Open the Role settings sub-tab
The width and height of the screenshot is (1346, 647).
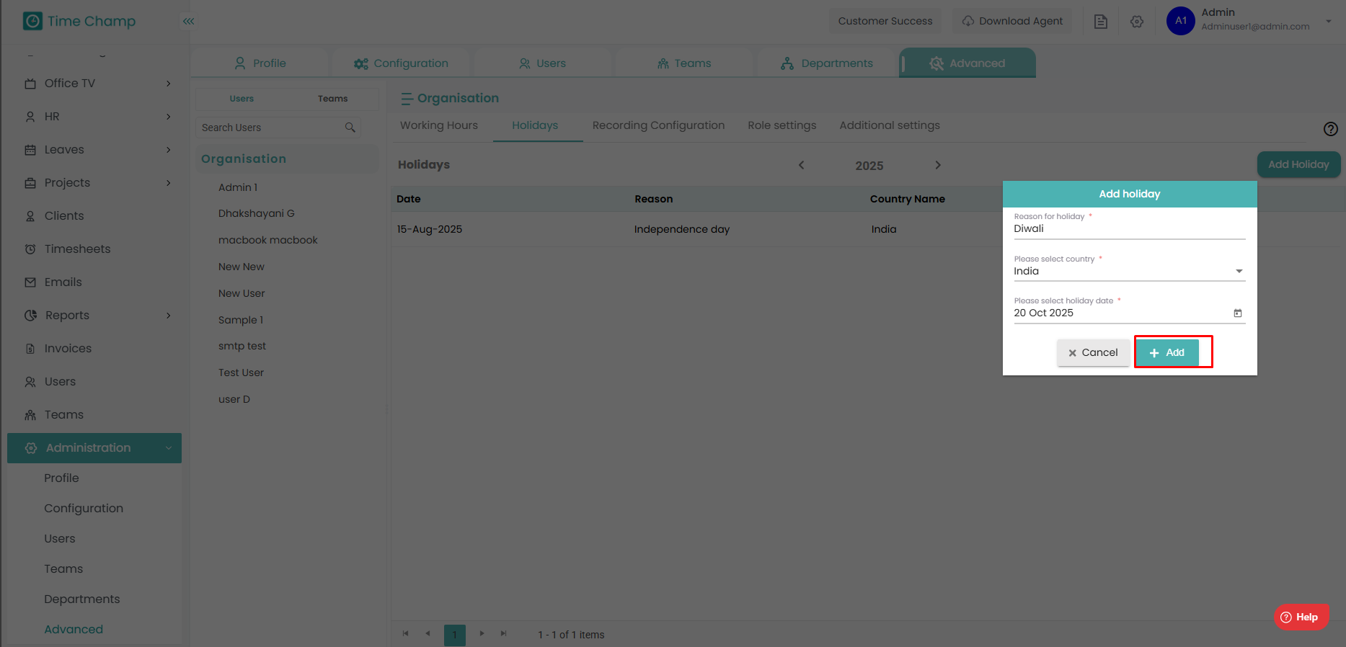coord(782,125)
